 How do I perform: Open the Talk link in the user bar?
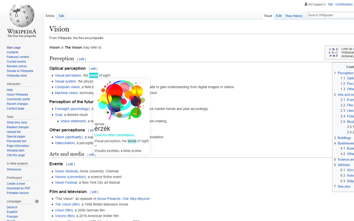point(330,4)
